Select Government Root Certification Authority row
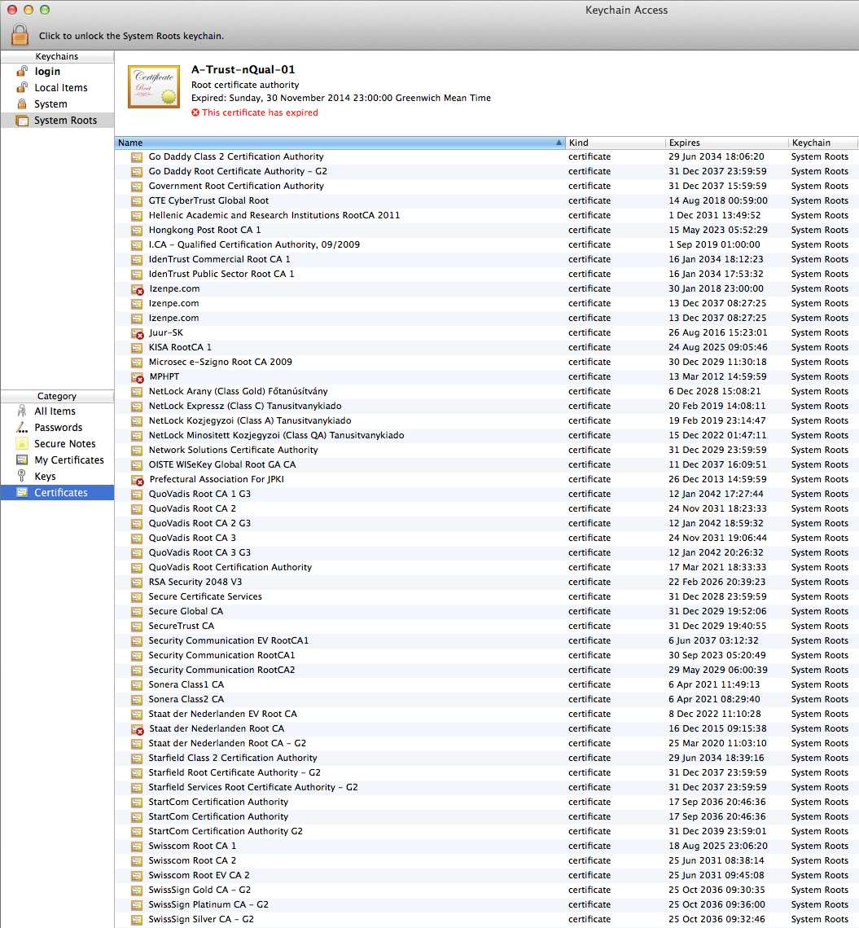Viewport: 859px width, 928px height. tap(486, 186)
